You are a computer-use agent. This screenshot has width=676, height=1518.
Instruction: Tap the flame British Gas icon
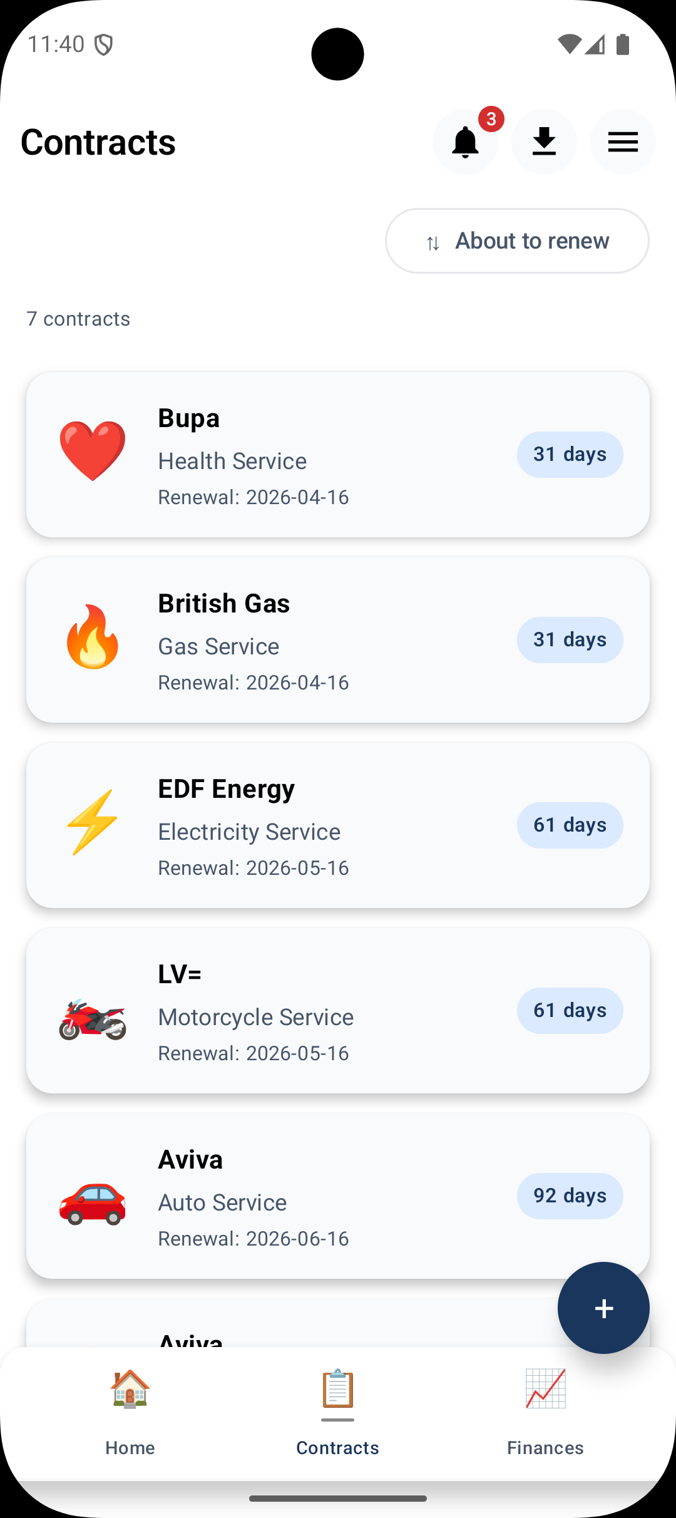pos(93,636)
